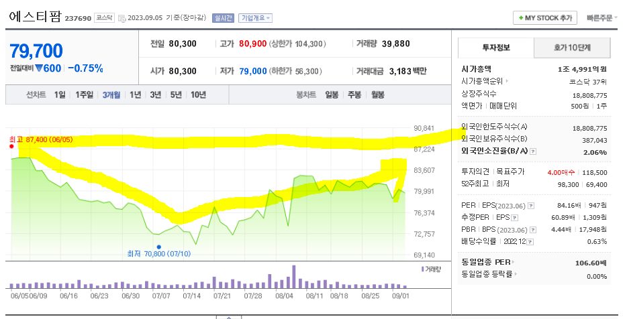Click the 상장주식수 value 18,808,775
This screenshot has width=627, height=319.
click(590, 95)
